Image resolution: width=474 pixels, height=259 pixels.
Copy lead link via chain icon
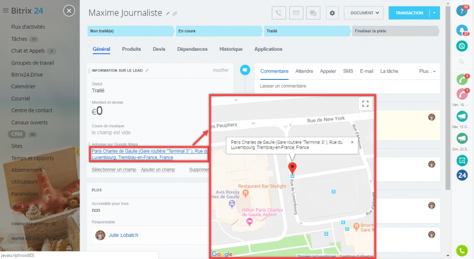coord(175,13)
